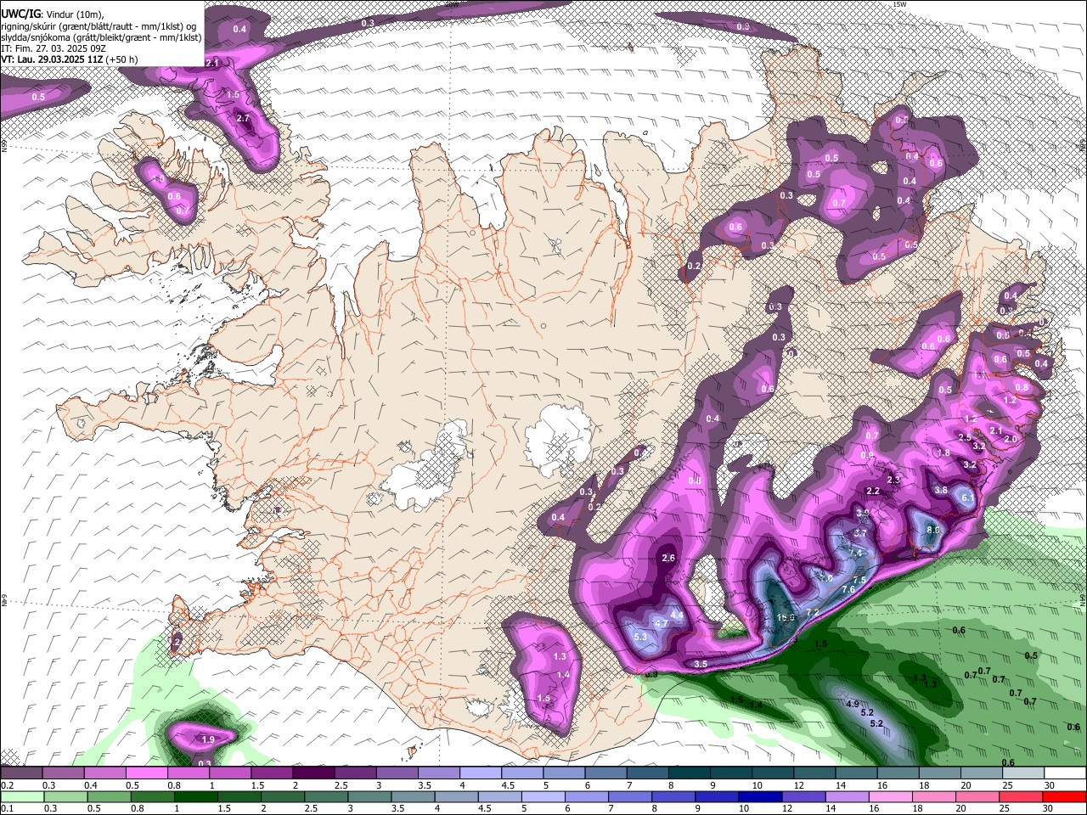
Task: Click the 0.2 label in the snow legend
Action: click(x=7, y=785)
